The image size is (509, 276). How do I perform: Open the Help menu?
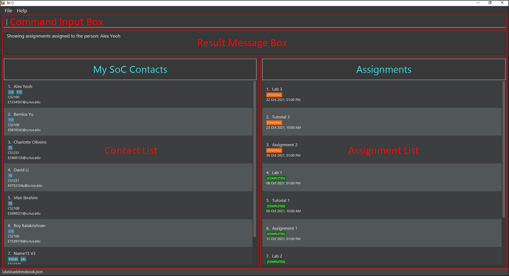click(x=22, y=11)
